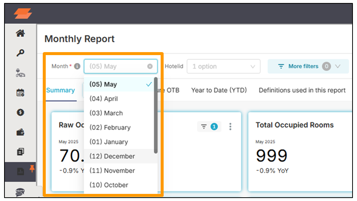Click the info icon next to Month
This screenshot has width=357, height=201.
77,66
